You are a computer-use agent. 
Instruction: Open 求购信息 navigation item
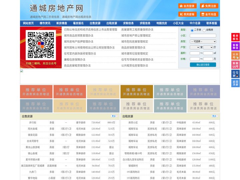click(x=128, y=23)
